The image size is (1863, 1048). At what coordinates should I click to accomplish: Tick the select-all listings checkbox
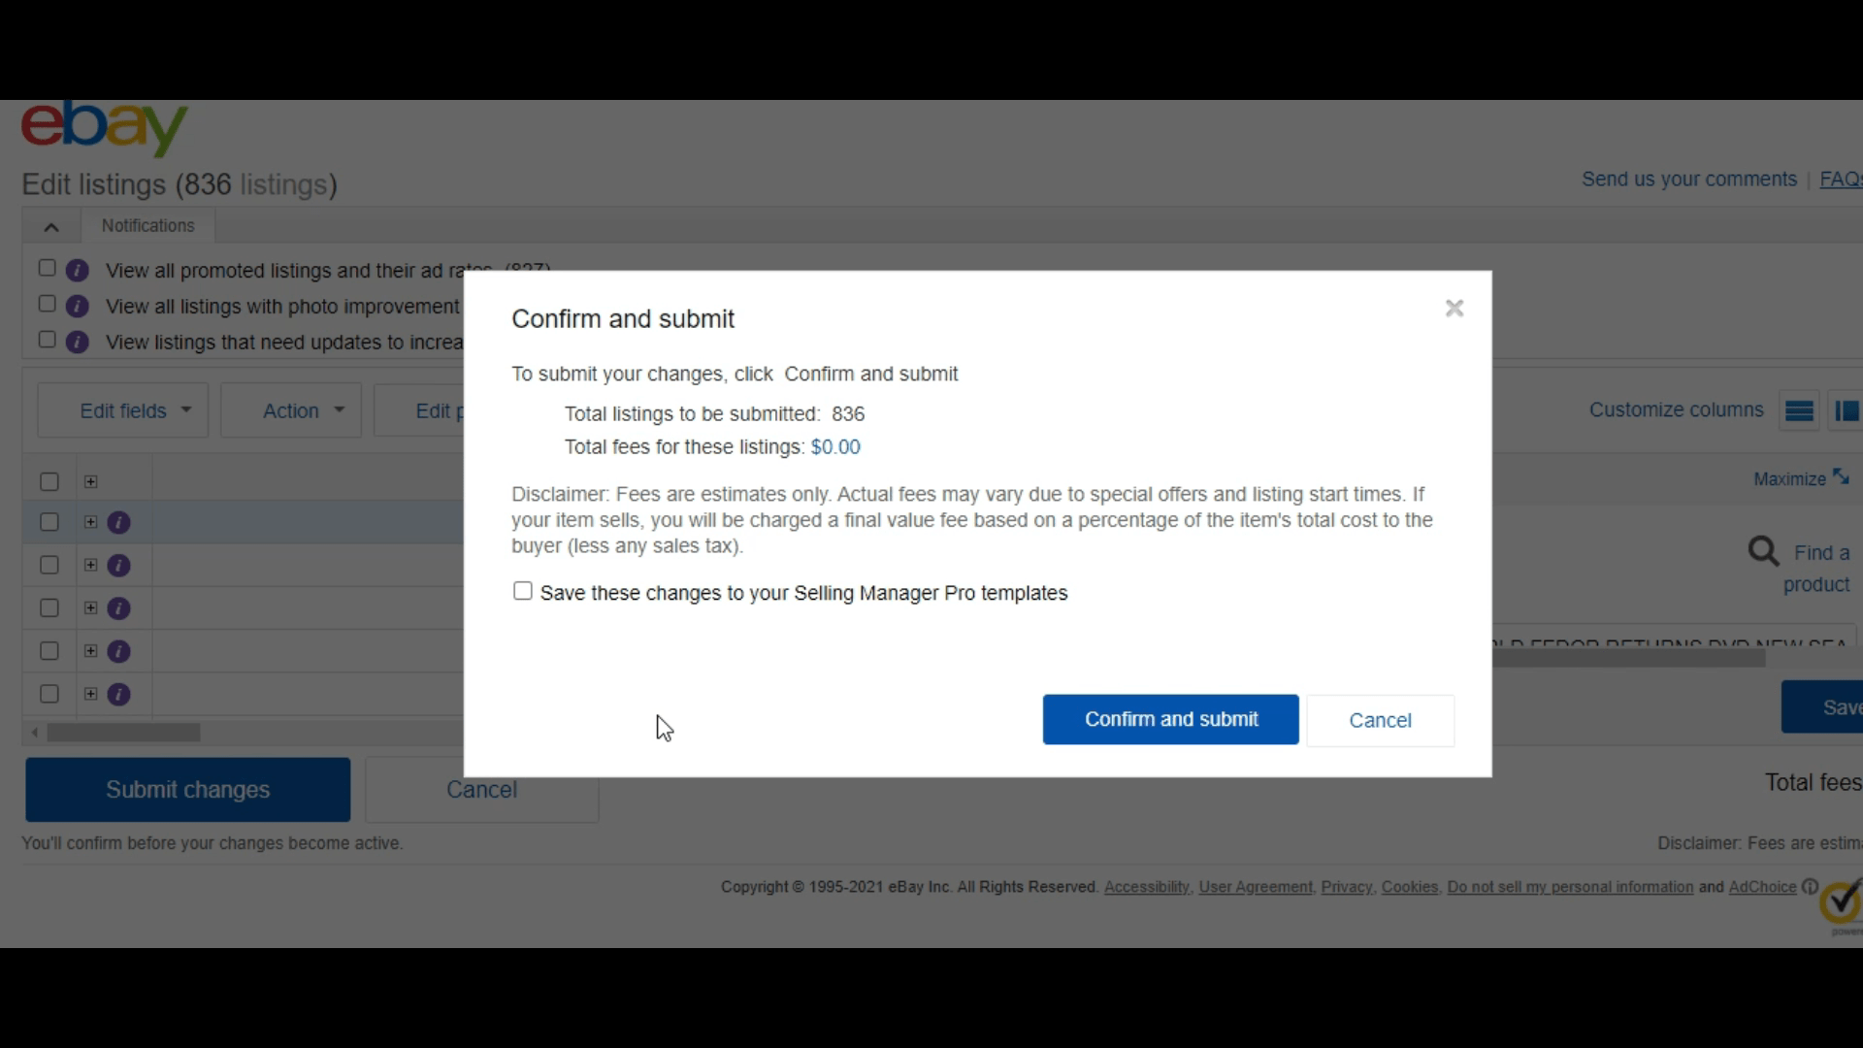pyautogui.click(x=49, y=481)
